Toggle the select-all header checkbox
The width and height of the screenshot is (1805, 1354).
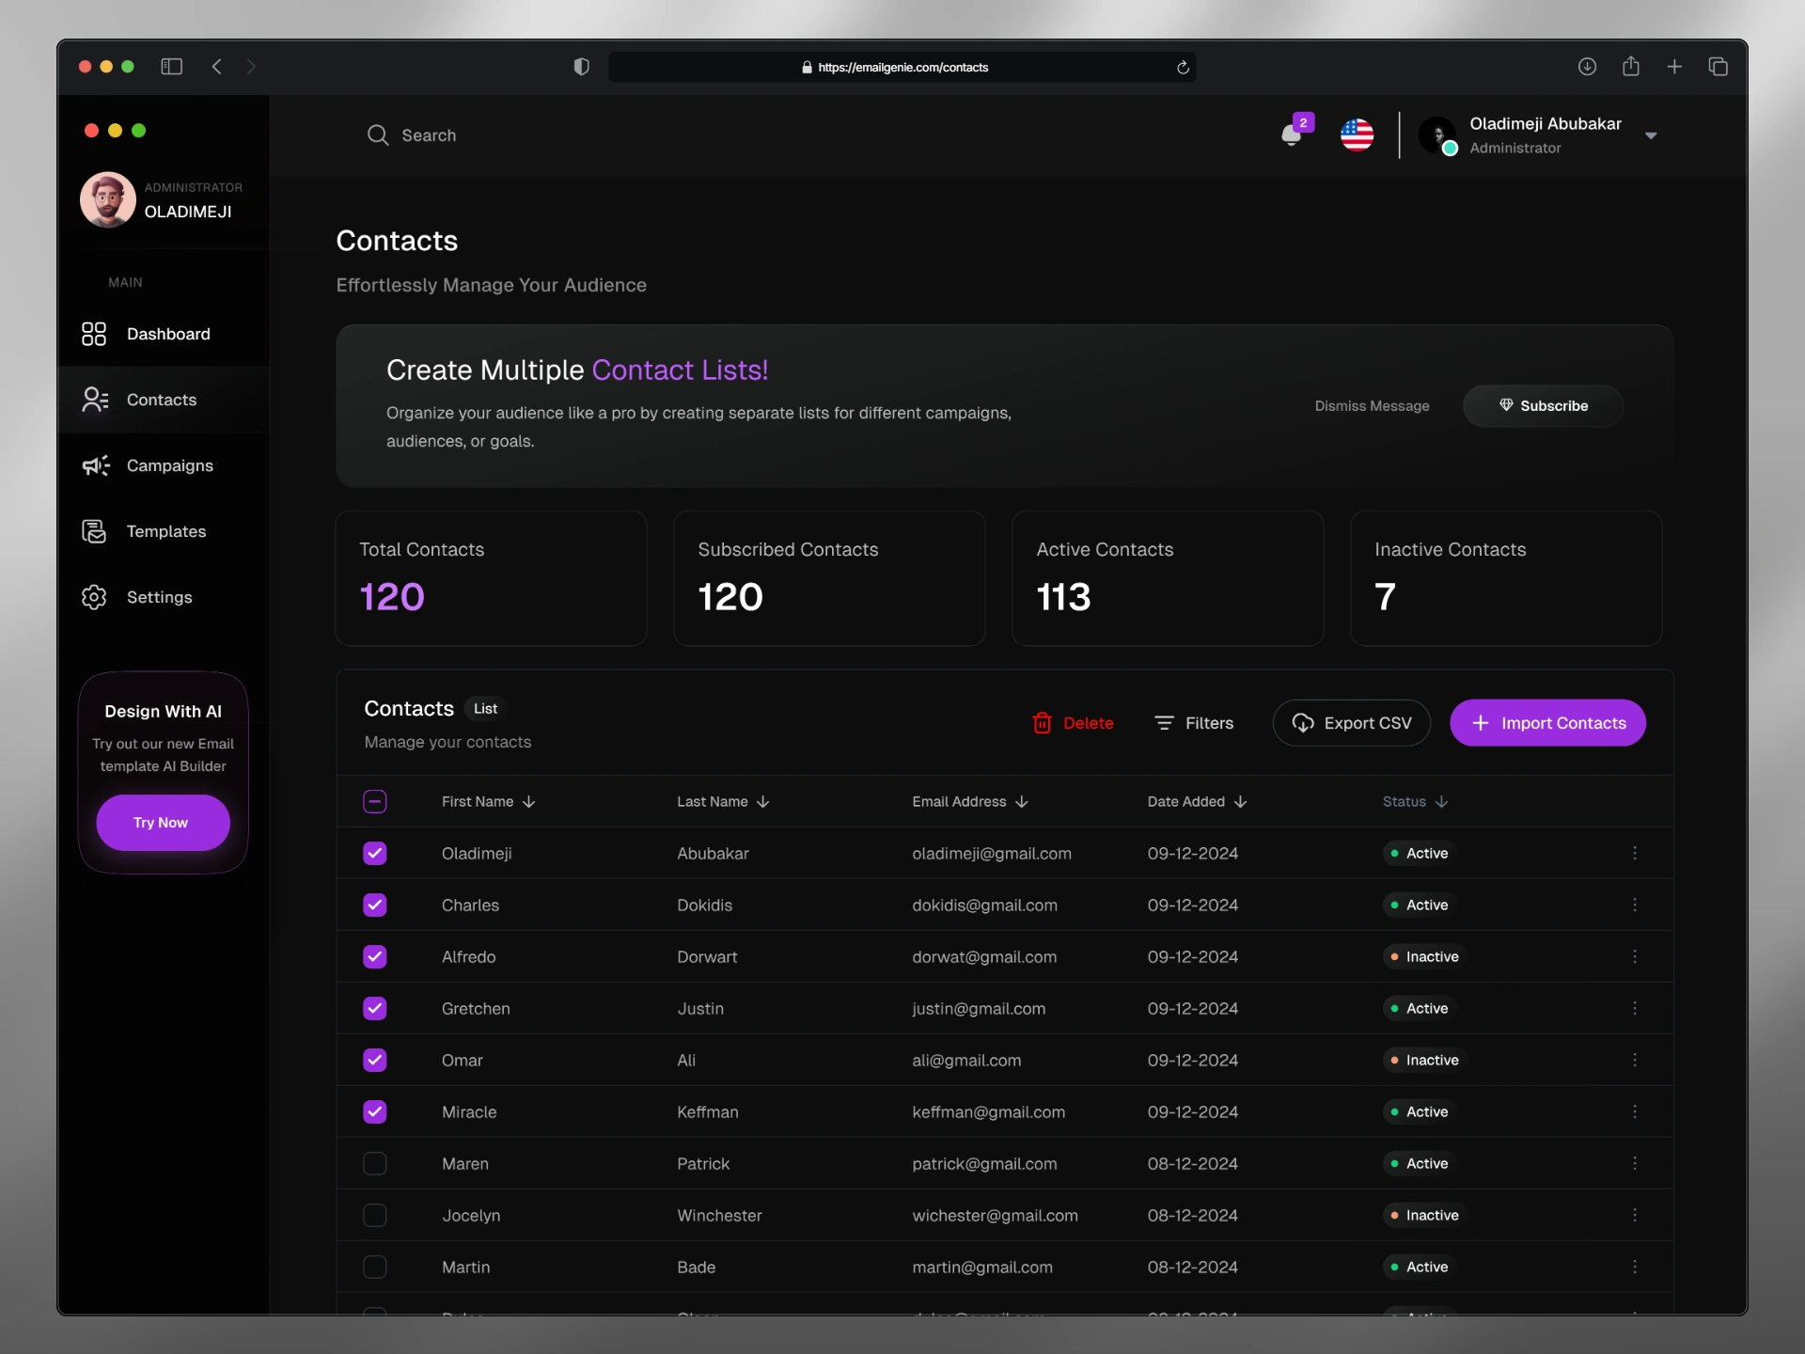[x=375, y=801]
